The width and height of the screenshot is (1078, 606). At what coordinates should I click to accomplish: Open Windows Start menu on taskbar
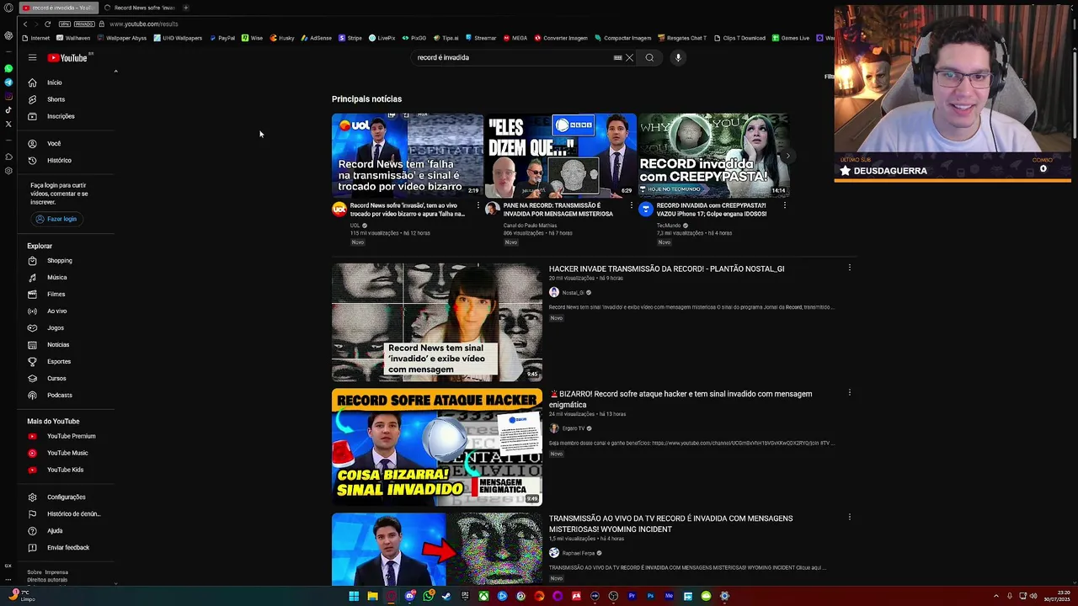click(x=354, y=596)
